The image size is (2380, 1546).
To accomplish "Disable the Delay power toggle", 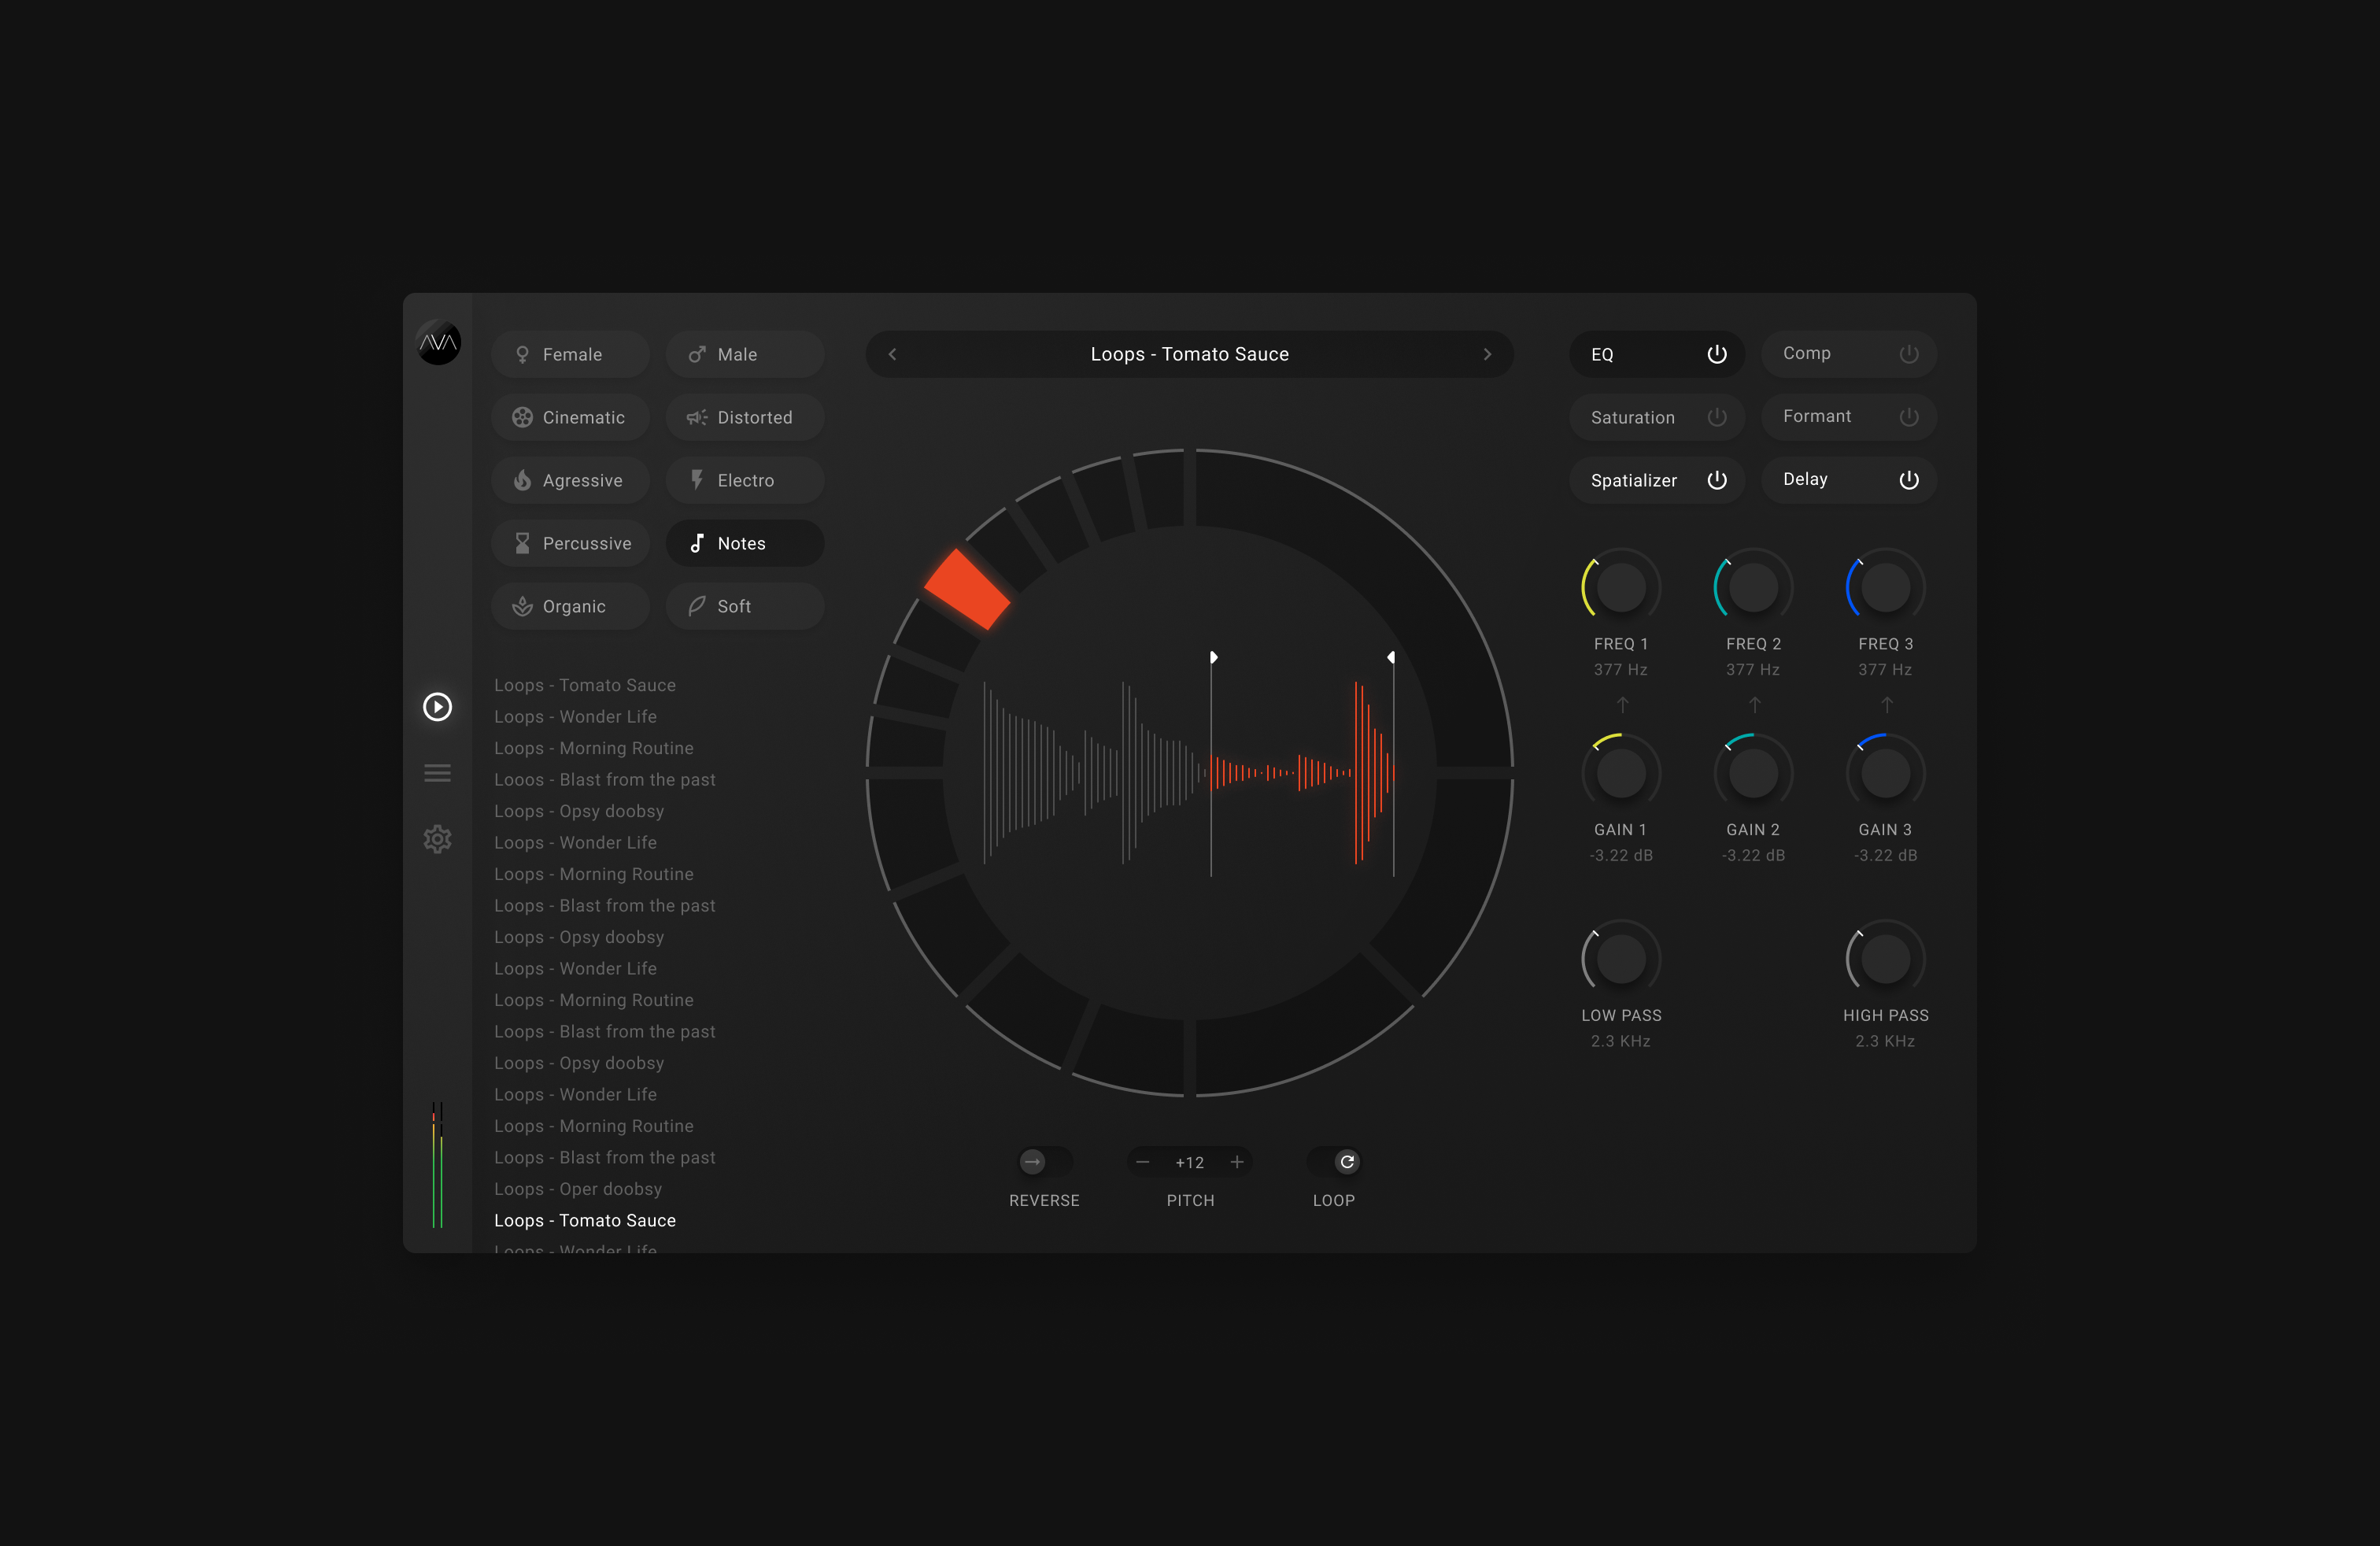I will click(x=1909, y=480).
